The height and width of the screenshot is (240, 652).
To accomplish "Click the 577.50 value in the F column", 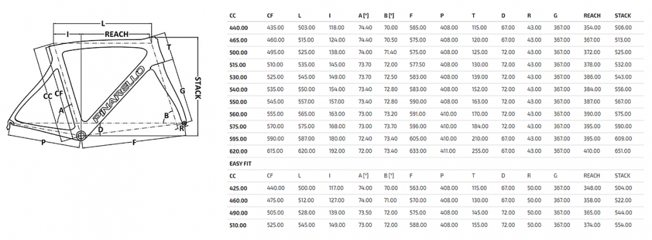I will click(418, 65).
